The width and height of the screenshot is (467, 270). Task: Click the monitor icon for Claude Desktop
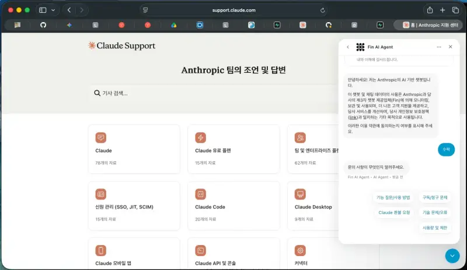coord(300,194)
